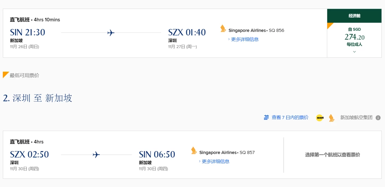Click the yellow Scoot logo

point(319,118)
